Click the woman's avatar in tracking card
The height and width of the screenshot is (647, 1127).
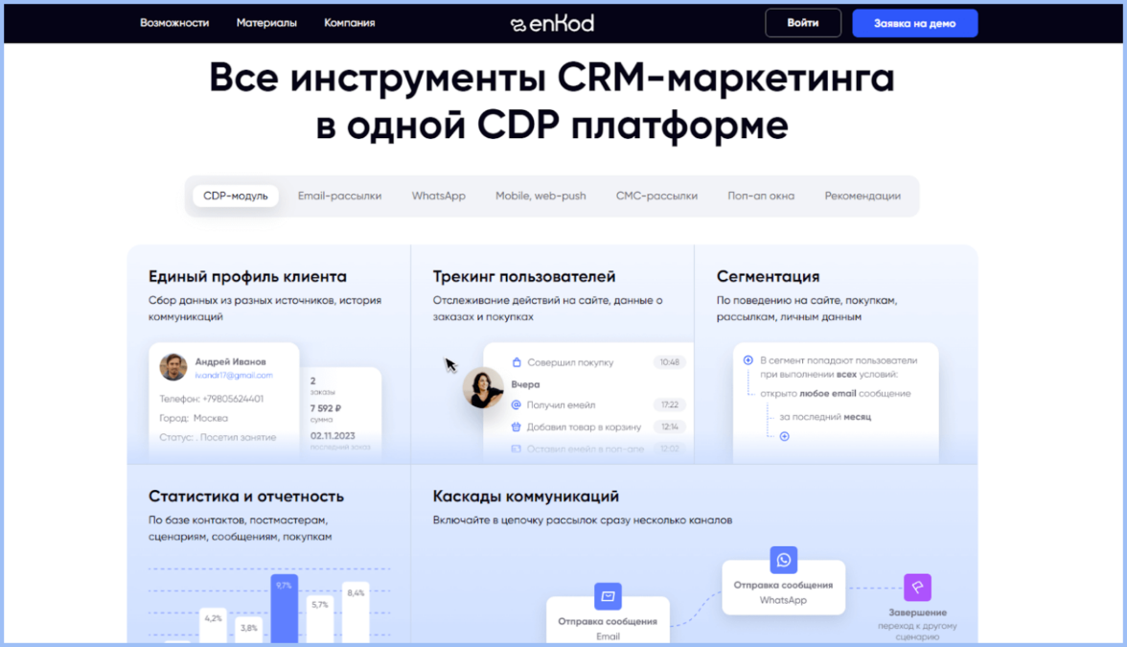tap(483, 387)
